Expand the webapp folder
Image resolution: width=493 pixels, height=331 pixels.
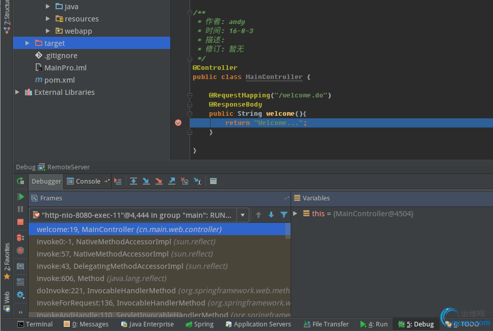[48, 31]
